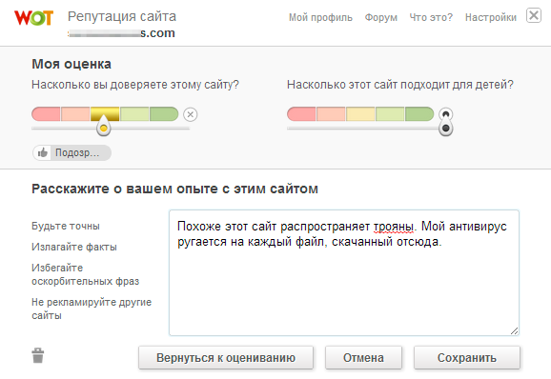Click the child safety slider handle
Viewport: 551px width, 379px height.
[x=445, y=128]
